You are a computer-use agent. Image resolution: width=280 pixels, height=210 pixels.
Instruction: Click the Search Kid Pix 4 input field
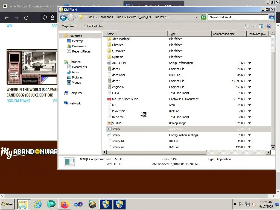238,17
